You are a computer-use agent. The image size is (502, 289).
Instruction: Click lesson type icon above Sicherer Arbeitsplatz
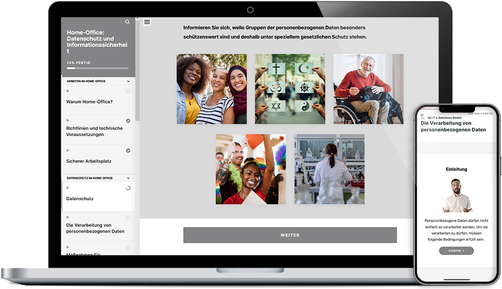pyautogui.click(x=67, y=150)
